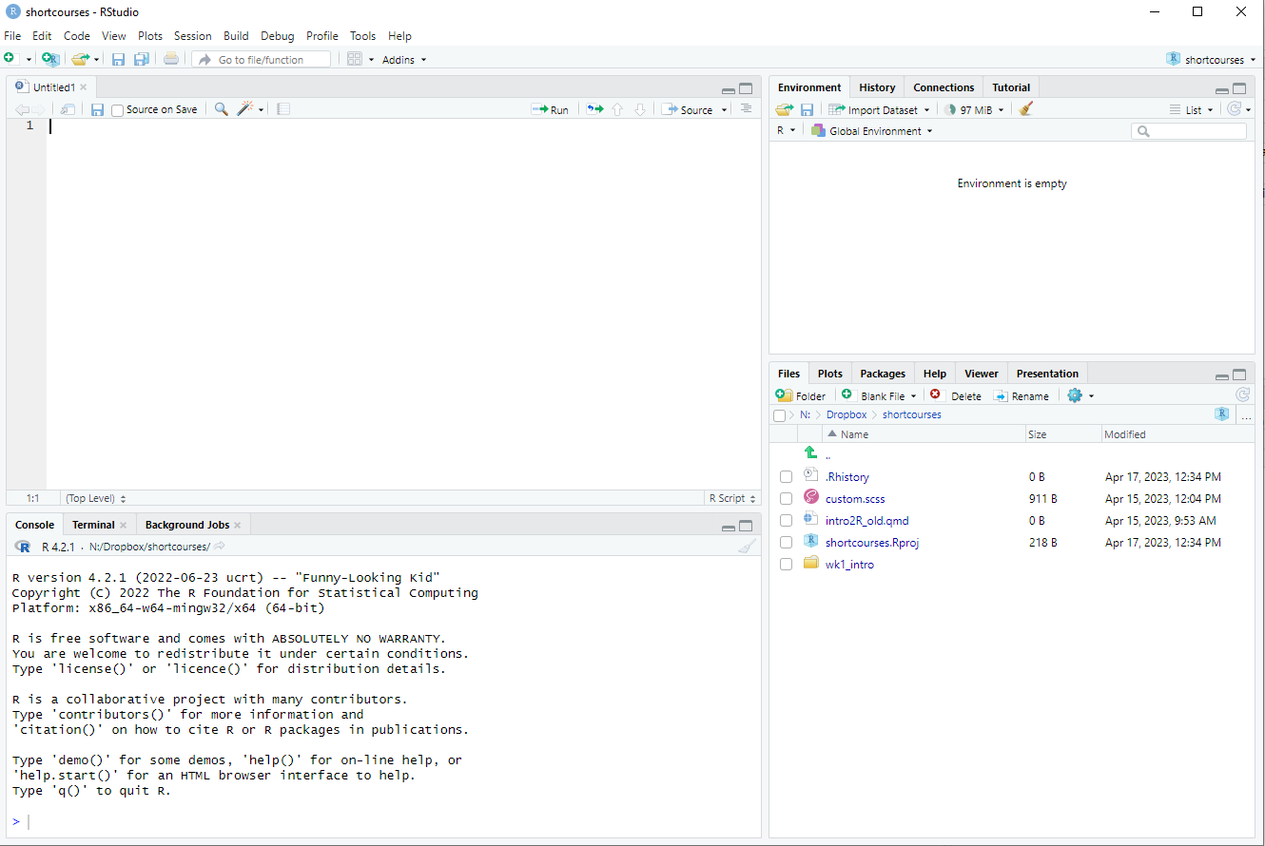Viewport: 1265px width, 846px height.
Task: Click the environment search box
Action: [x=1189, y=131]
